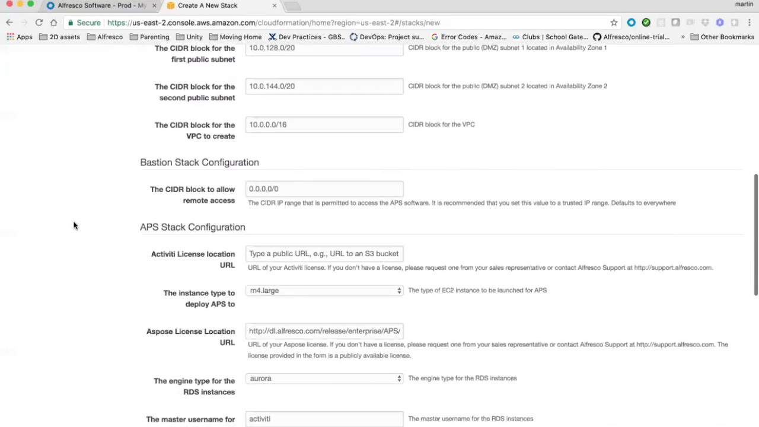The height and width of the screenshot is (427, 759).
Task: Click the blue circle extension icon
Action: (x=631, y=23)
